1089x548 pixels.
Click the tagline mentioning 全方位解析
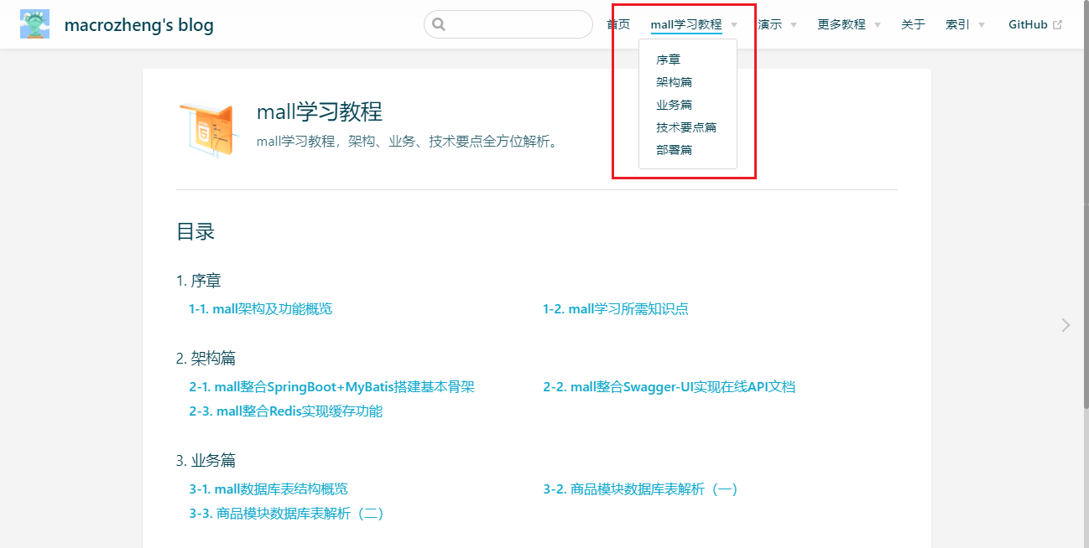(408, 142)
